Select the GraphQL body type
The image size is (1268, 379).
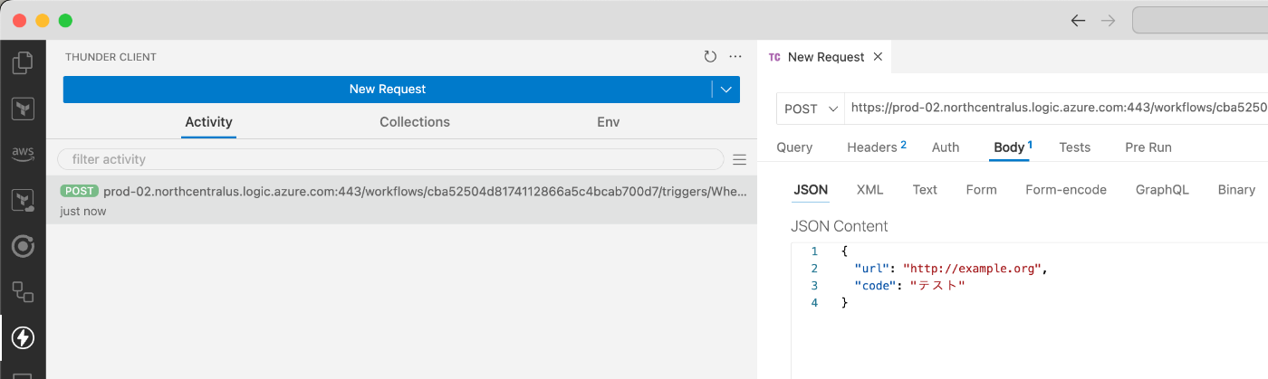pyautogui.click(x=1162, y=190)
